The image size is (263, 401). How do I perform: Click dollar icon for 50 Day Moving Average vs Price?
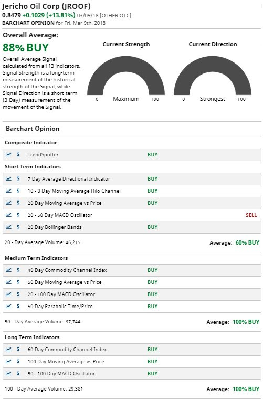pyautogui.click(x=18, y=282)
